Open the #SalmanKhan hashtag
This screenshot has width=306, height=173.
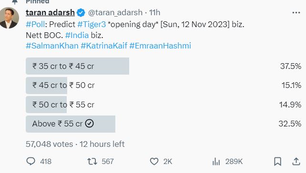click(x=52, y=46)
